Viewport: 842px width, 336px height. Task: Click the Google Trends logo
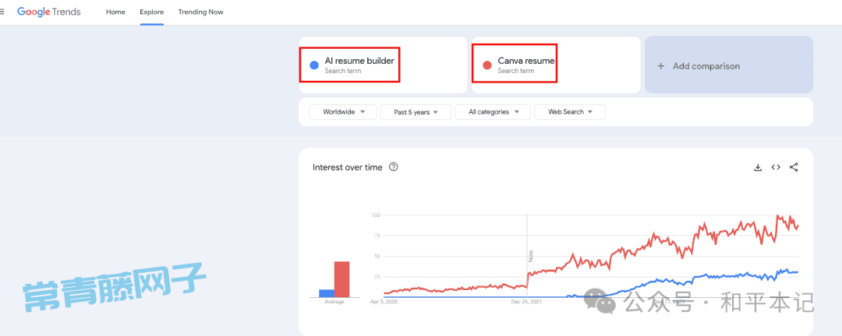pos(49,12)
